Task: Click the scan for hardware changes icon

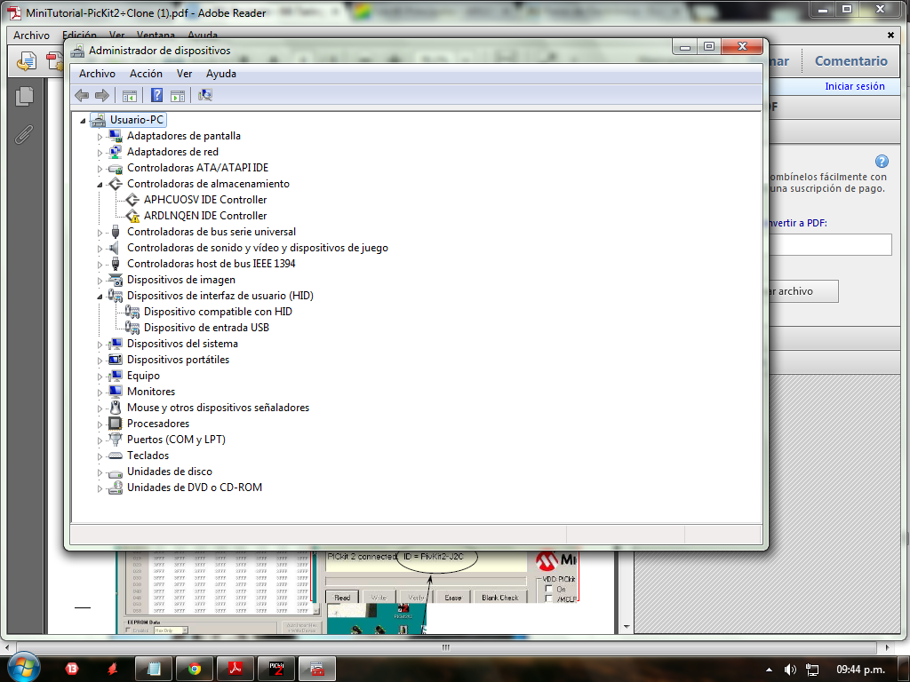Action: 205,95
